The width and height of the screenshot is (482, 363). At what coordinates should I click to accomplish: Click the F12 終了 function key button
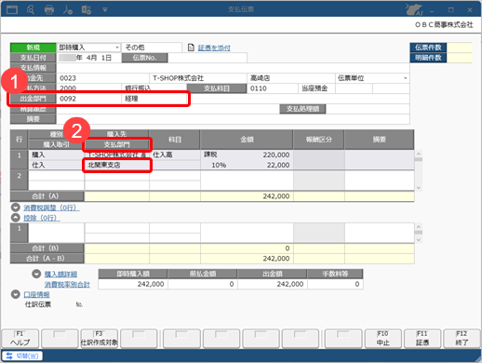click(462, 338)
